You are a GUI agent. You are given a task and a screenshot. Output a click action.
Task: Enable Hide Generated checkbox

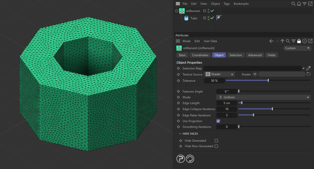click(x=216, y=140)
